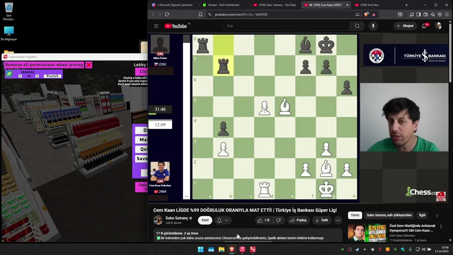Click the Katıl join button

[205, 220]
